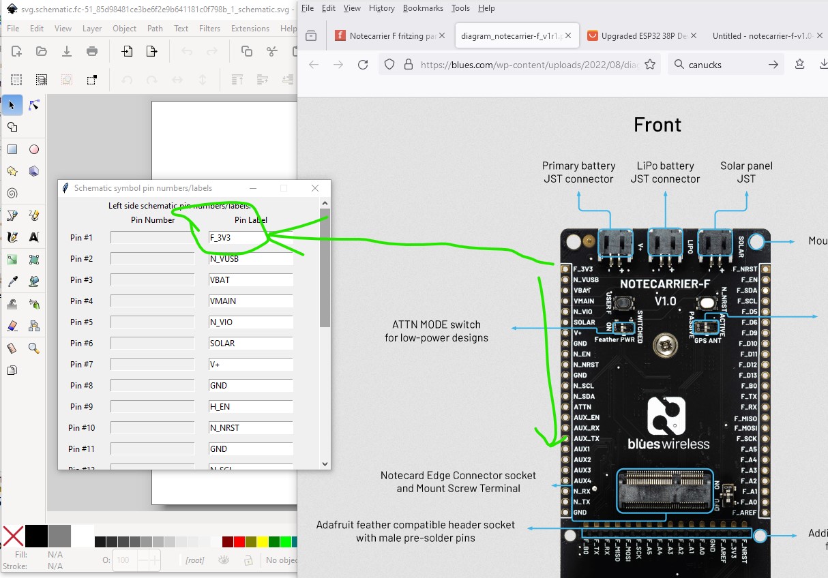This screenshot has width=828, height=578.
Task: Open Inkscape's Filters menu
Action: click(209, 29)
